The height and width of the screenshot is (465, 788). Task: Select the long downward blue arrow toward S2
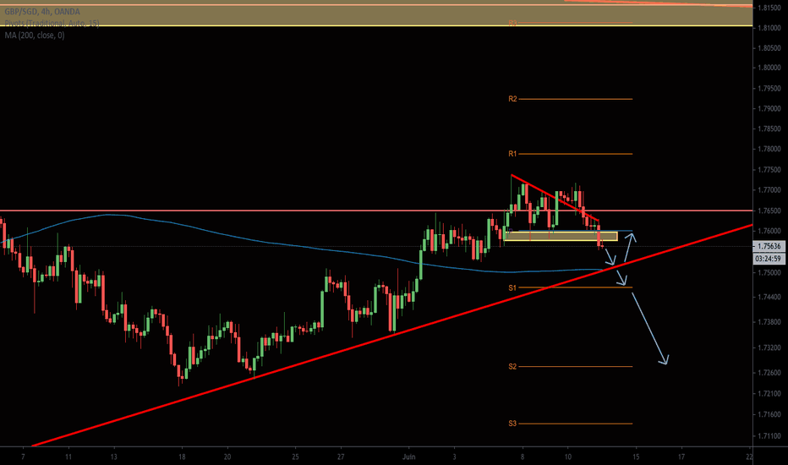[649, 328]
